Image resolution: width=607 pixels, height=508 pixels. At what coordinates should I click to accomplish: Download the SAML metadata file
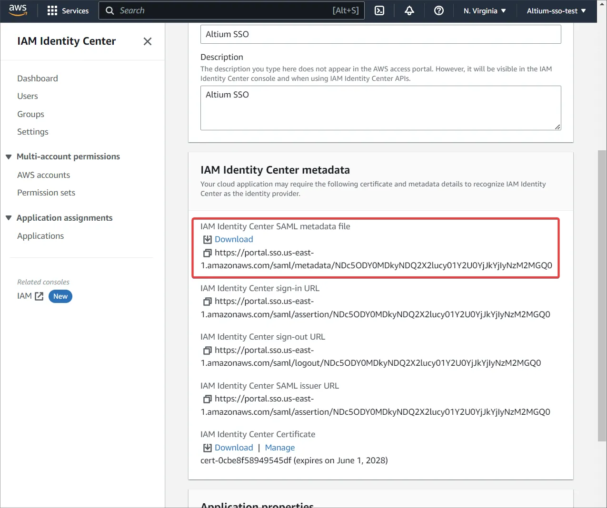[x=233, y=239]
